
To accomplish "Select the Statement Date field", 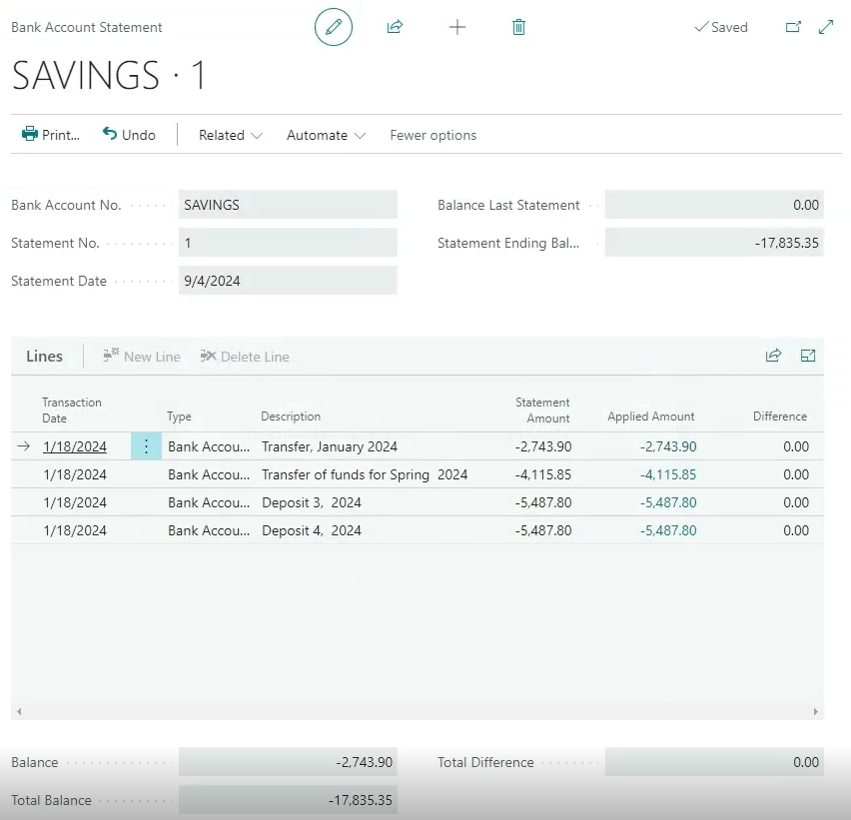I will pos(288,281).
